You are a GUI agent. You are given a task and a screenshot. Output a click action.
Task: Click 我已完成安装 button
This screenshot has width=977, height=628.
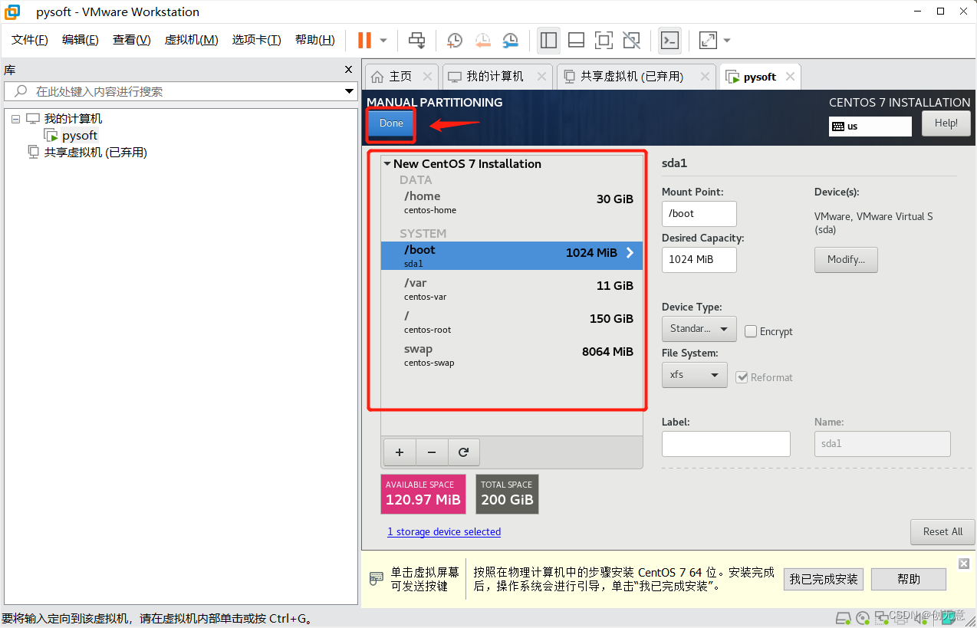point(824,580)
